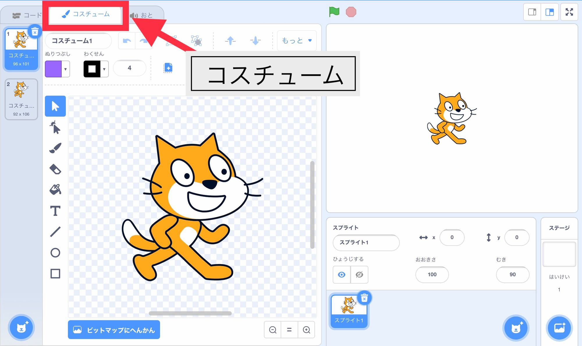Delete costume 1 with trash icon
The height and width of the screenshot is (346, 582).
click(x=35, y=31)
